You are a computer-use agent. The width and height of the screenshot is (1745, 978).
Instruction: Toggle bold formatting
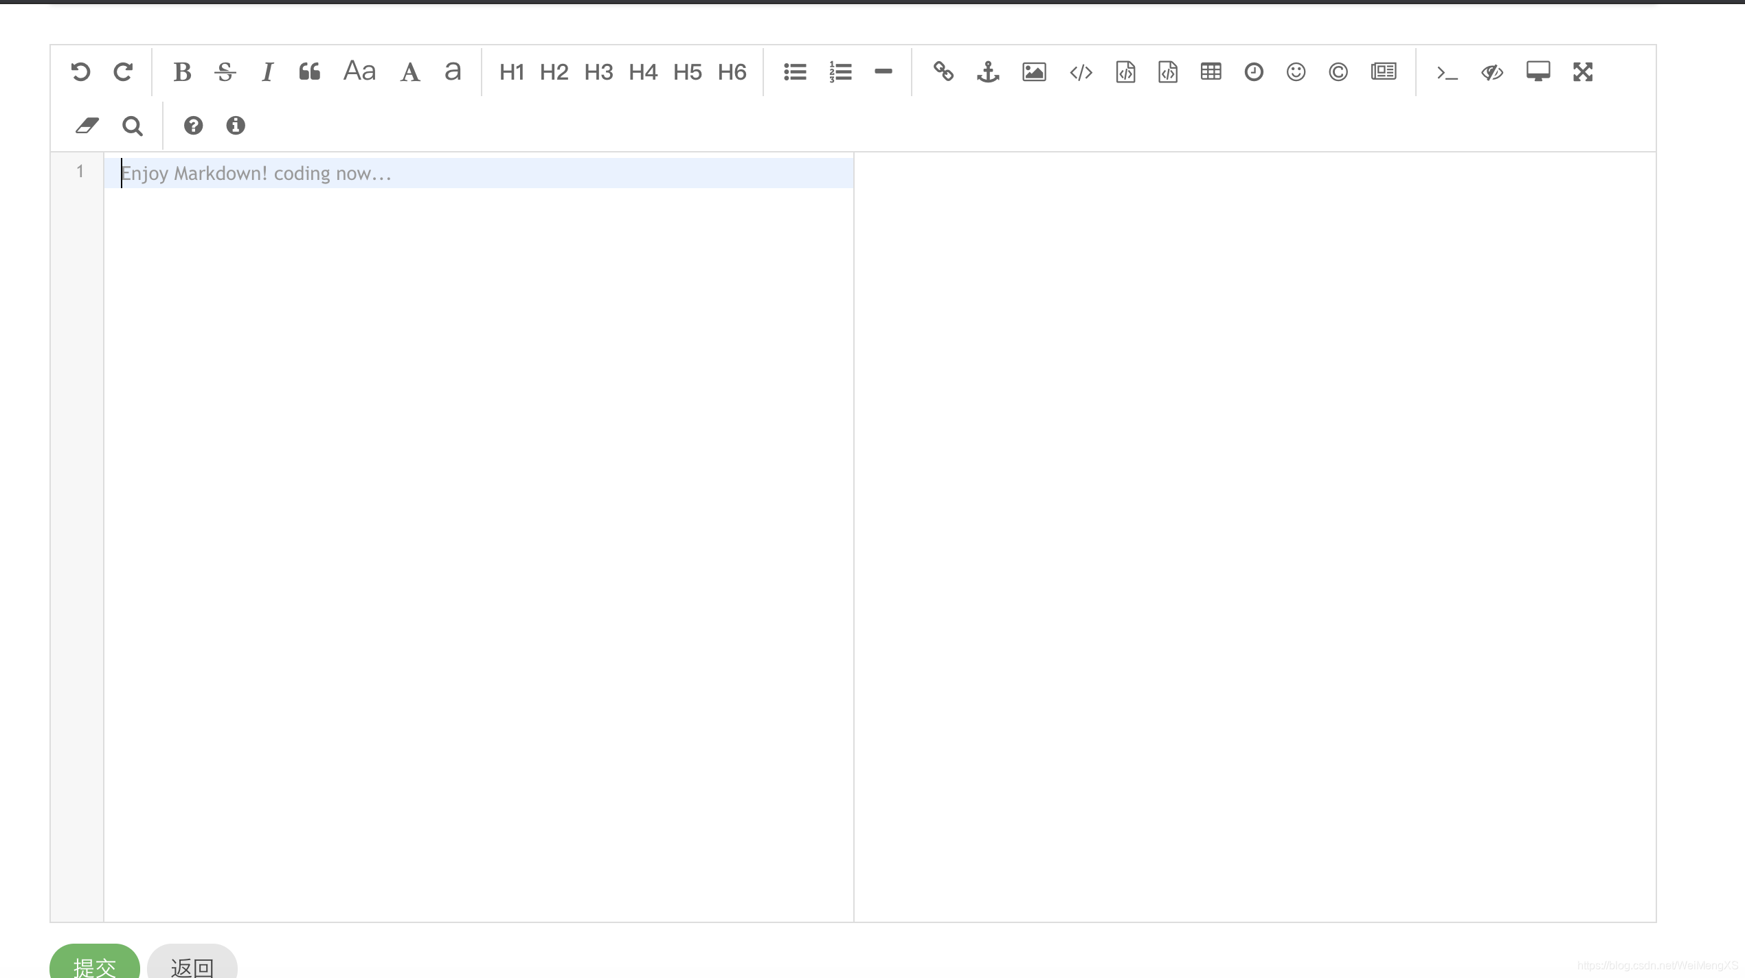182,72
